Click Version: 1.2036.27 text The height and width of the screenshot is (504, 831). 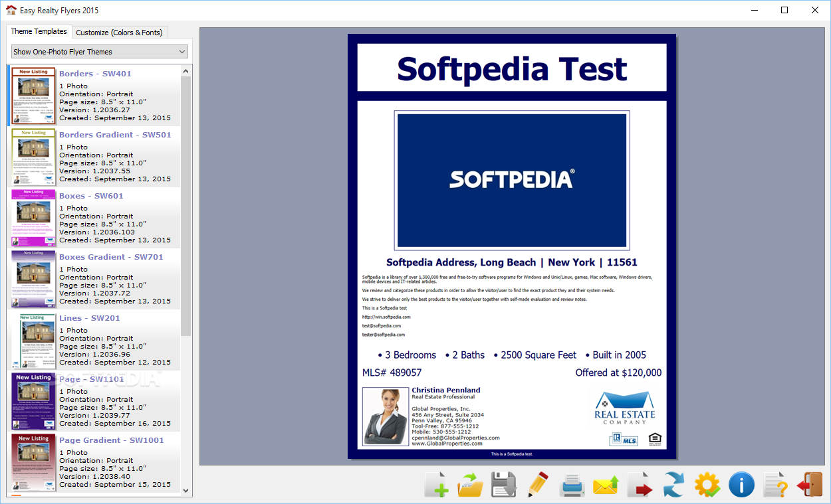(x=94, y=110)
